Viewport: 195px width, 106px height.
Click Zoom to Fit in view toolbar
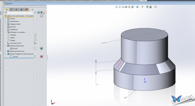(x=116, y=7)
